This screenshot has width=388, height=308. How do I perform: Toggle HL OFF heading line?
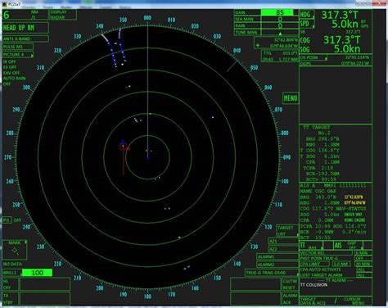pyautogui.click(x=10, y=284)
